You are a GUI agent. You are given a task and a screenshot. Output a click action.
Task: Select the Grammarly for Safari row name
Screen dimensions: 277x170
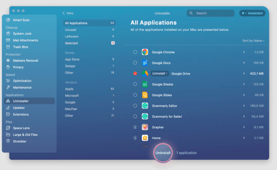coord(167,117)
